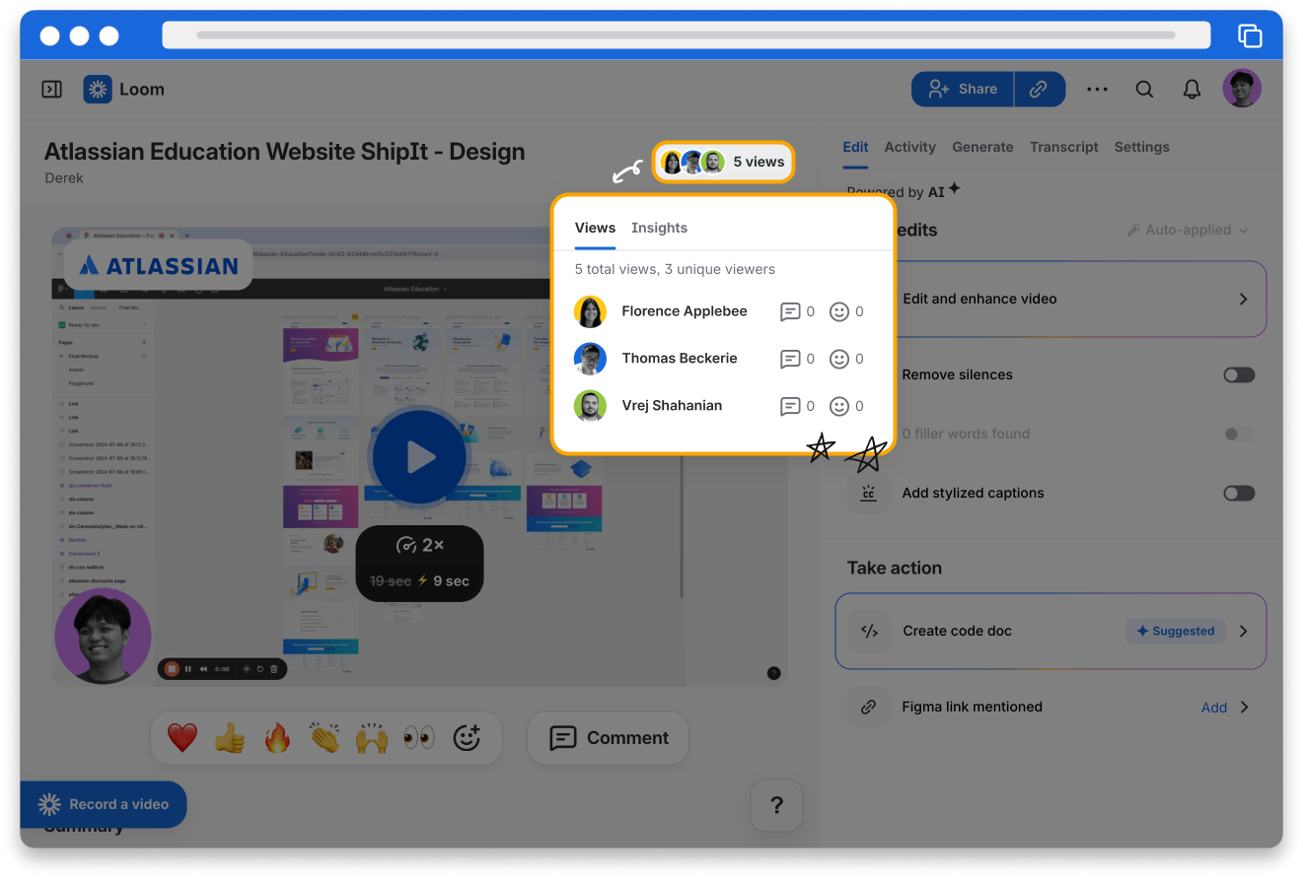
Task: Click the search magnifier icon
Action: coord(1144,90)
